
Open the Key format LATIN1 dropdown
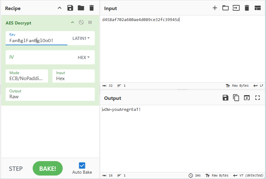point(81,38)
